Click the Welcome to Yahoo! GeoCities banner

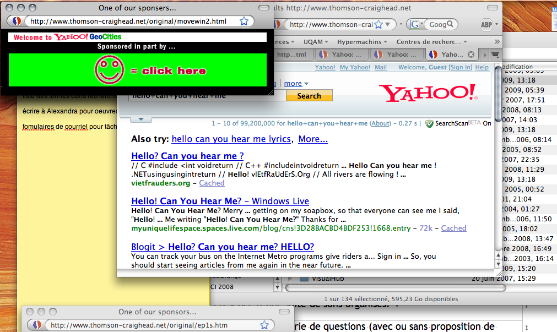point(138,37)
